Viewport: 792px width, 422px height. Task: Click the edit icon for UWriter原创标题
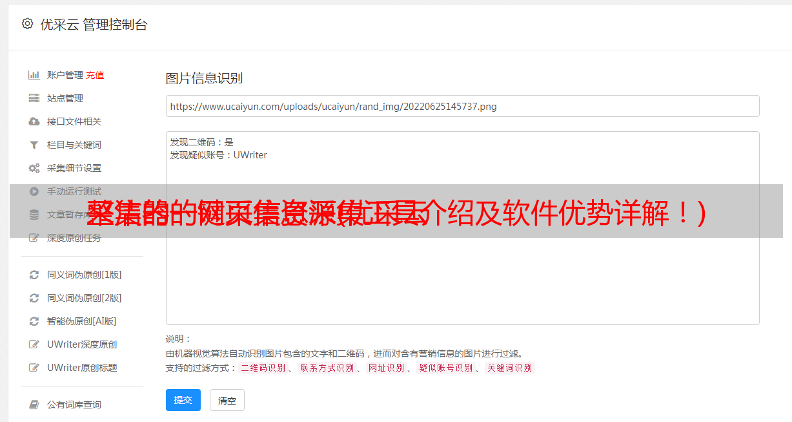pyautogui.click(x=34, y=368)
